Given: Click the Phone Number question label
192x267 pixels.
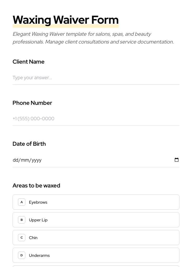Looking at the screenshot, I should [32, 103].
